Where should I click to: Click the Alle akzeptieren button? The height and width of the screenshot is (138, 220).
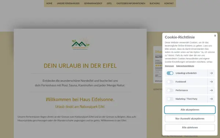point(190,110)
